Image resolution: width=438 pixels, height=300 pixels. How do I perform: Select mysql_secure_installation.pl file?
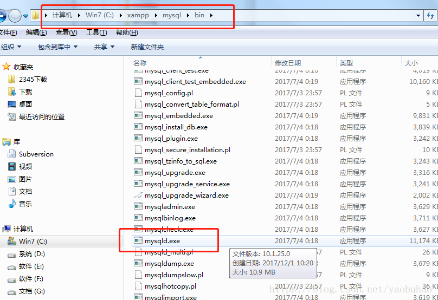tap(188, 150)
